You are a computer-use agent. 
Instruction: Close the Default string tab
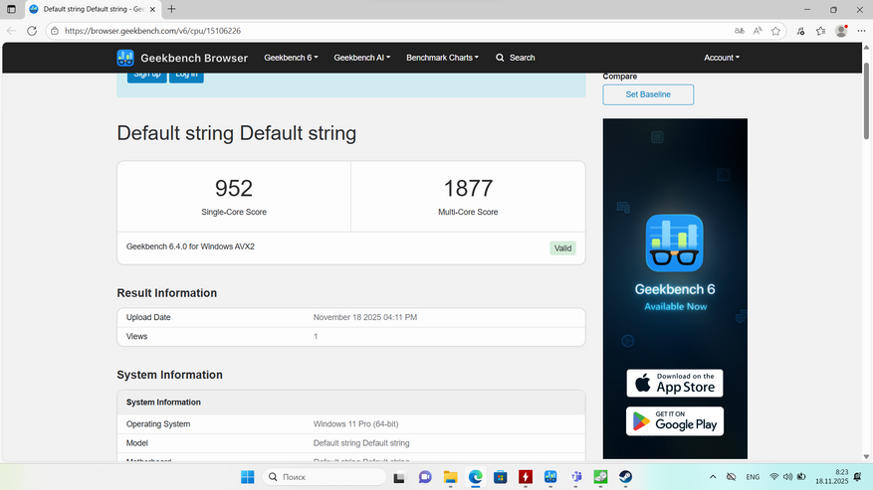[152, 10]
